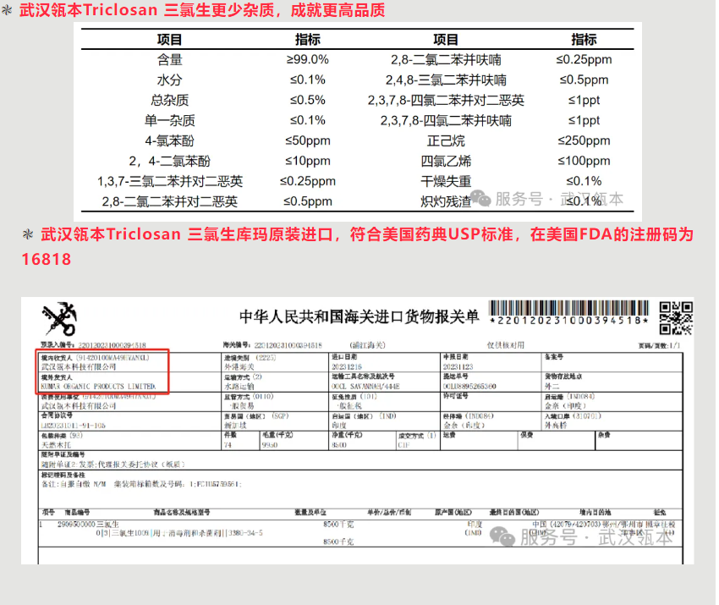Viewport: 719px width, 605px height.
Task: Click the '≤0.25ppm' value for 2,8-二氯二苯并呋喃
Action: [584, 59]
